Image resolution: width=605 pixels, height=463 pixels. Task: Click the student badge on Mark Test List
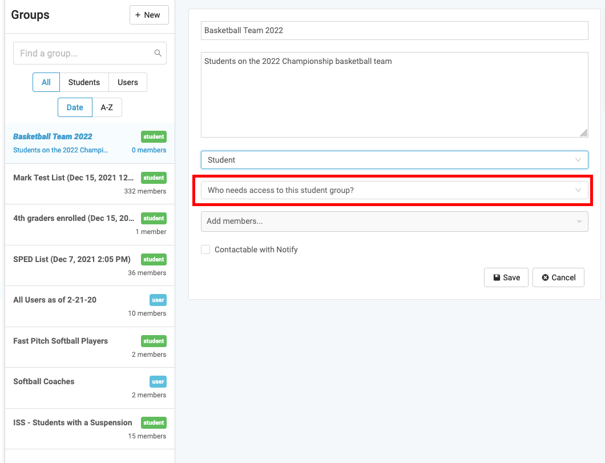point(154,178)
